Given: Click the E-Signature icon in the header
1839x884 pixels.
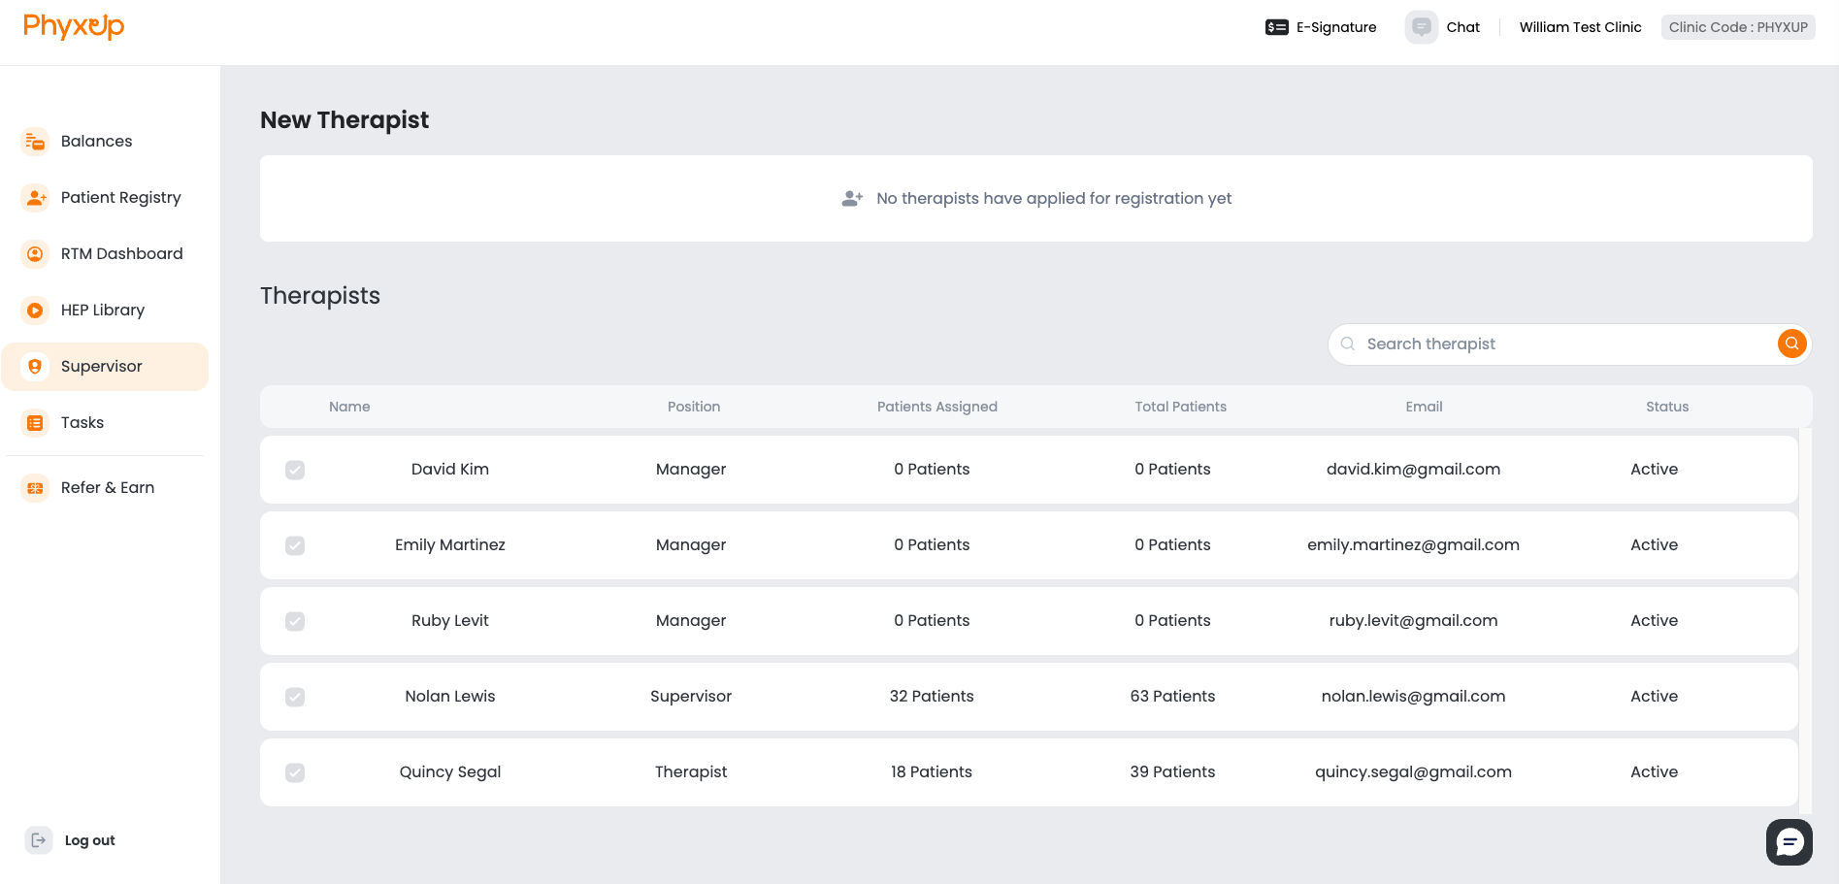Looking at the screenshot, I should (x=1274, y=26).
